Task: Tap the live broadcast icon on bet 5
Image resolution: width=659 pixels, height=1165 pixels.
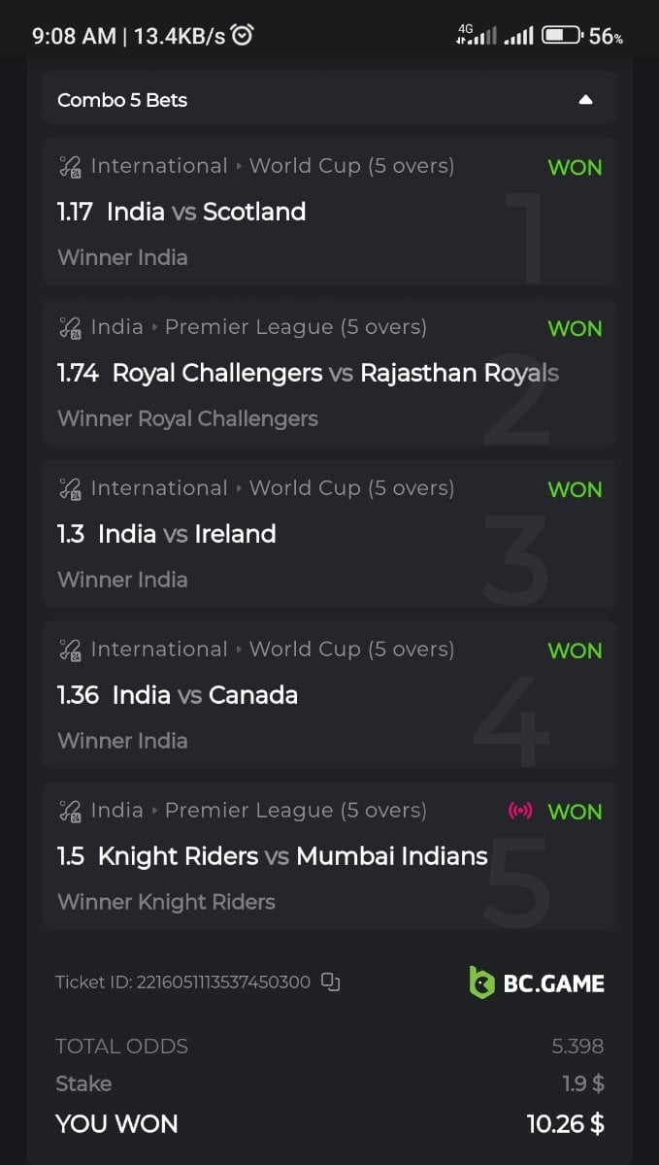Action: (520, 811)
